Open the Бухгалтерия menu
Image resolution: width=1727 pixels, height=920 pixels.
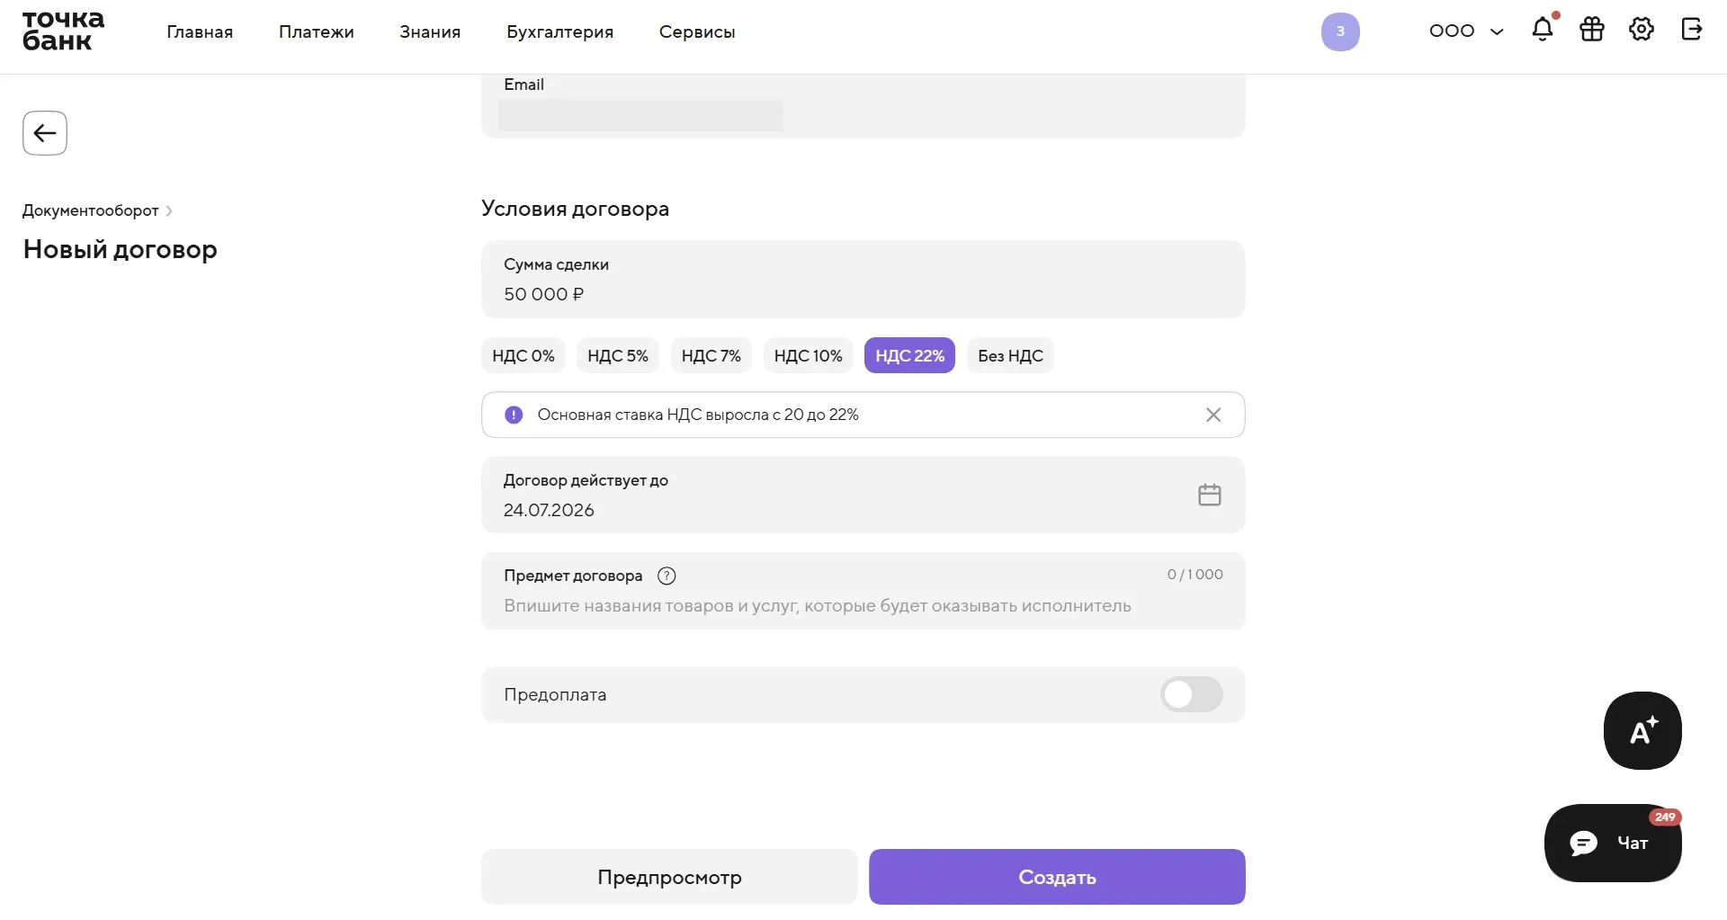[559, 31]
